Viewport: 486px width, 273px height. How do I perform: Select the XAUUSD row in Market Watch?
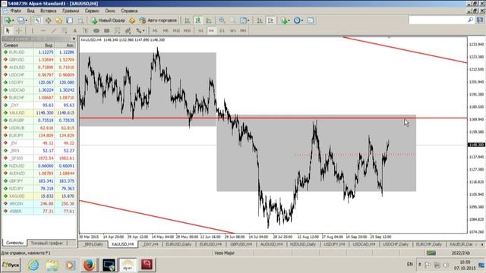pyautogui.click(x=39, y=113)
